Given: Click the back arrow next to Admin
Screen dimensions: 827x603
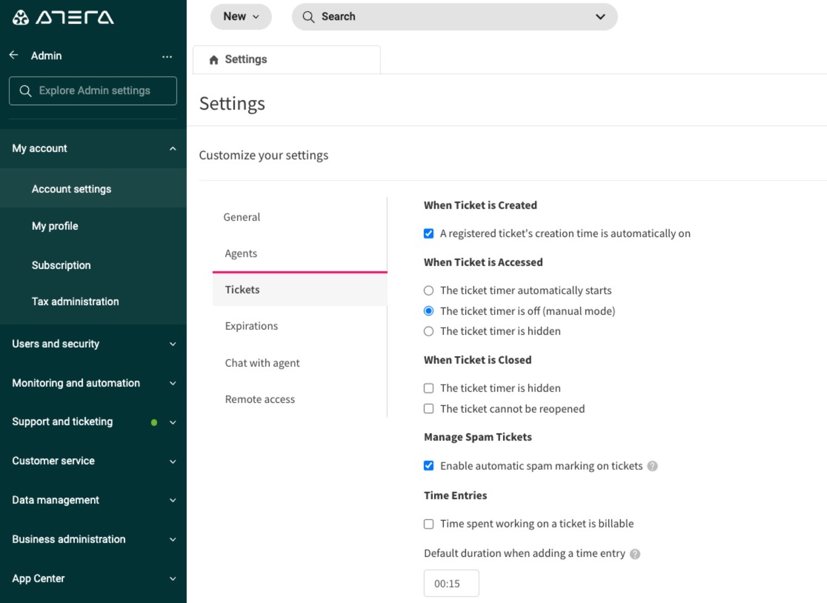Looking at the screenshot, I should pos(14,55).
